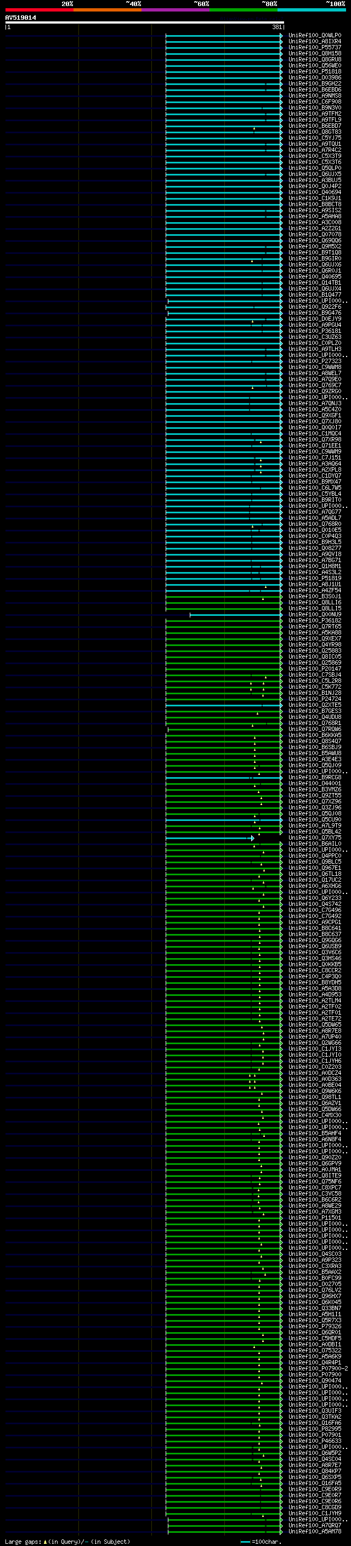Click the shortened cyan alignment bar for Q00NU9
Image resolution: width=351 pixels, height=1546 pixels.
(236, 615)
